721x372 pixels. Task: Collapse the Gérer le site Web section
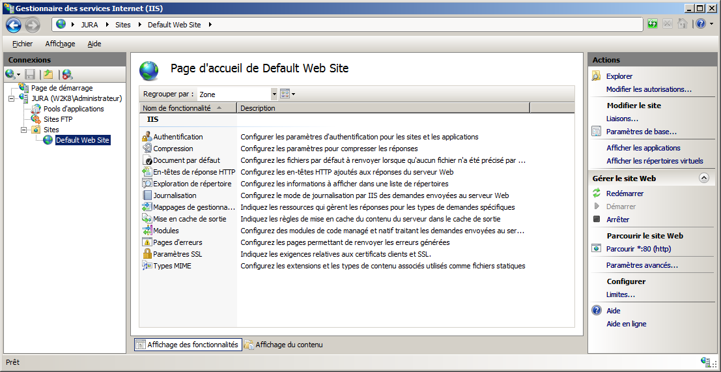click(x=703, y=178)
